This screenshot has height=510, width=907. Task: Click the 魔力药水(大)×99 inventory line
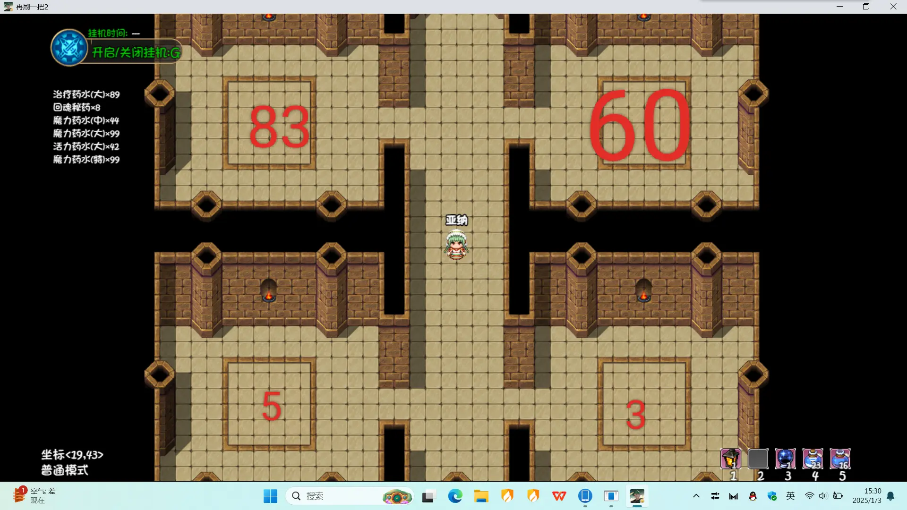click(x=86, y=134)
